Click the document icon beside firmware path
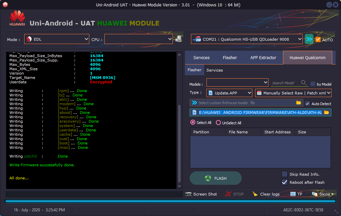Viewport: 341px width, 216px height. click(x=194, y=112)
